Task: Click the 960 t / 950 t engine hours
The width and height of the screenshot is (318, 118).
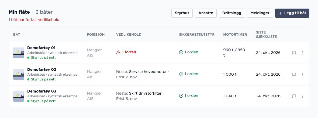Action: point(234,53)
